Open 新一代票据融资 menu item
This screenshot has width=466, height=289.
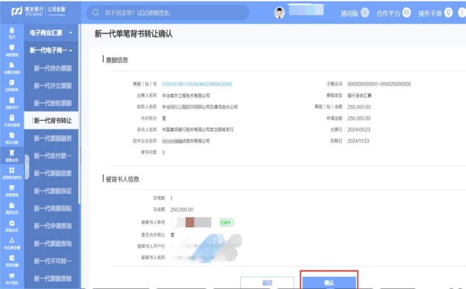(52, 138)
